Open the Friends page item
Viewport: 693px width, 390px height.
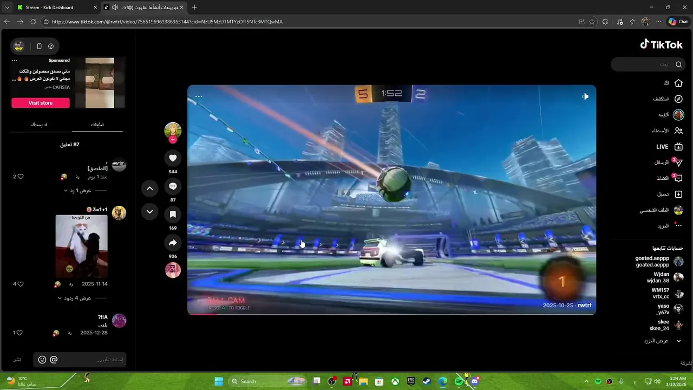coord(668,131)
